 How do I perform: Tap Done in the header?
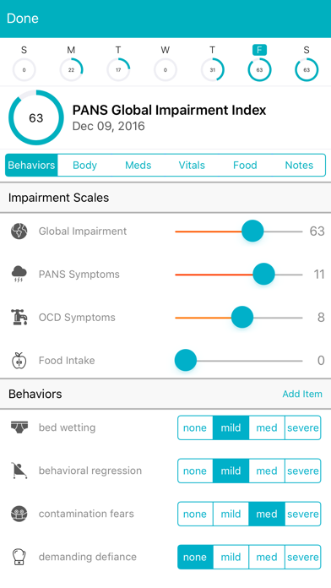23,19
